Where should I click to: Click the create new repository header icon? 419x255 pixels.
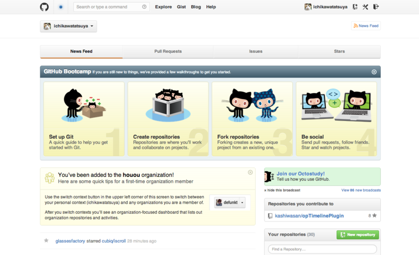(x=355, y=7)
